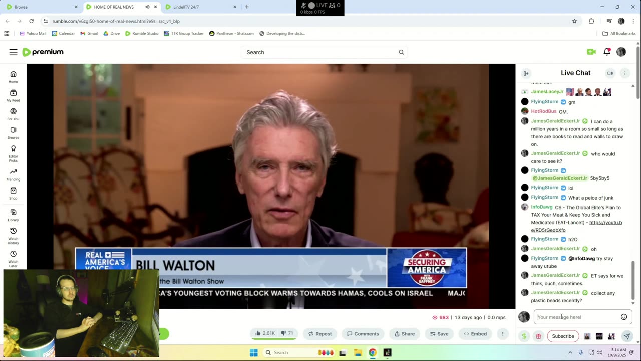This screenshot has height=361, width=641.
Task: Click the green go-live camera icon
Action: click(x=591, y=52)
